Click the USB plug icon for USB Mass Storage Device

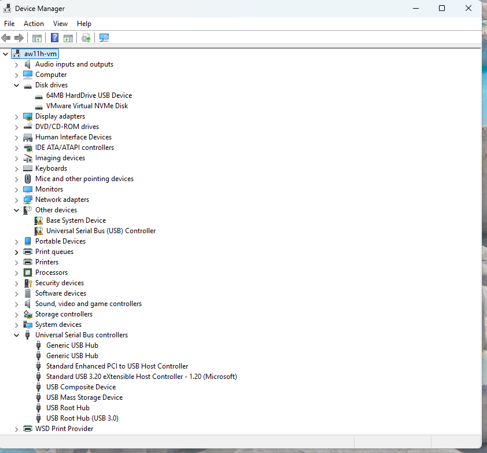(39, 397)
